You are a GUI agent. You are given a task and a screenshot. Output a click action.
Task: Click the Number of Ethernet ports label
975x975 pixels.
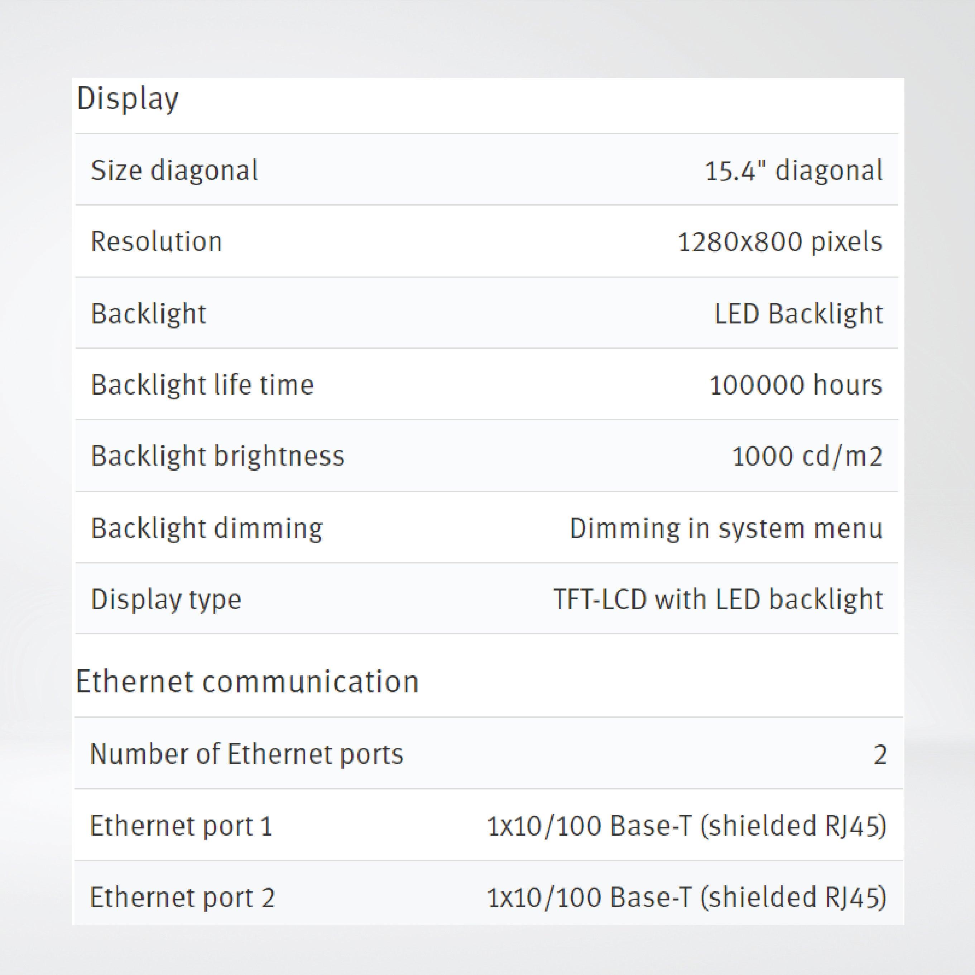click(x=246, y=754)
